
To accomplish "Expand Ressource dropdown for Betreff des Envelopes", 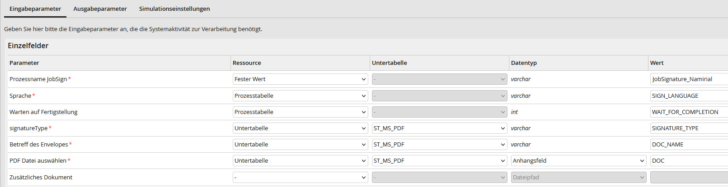I will [300, 145].
